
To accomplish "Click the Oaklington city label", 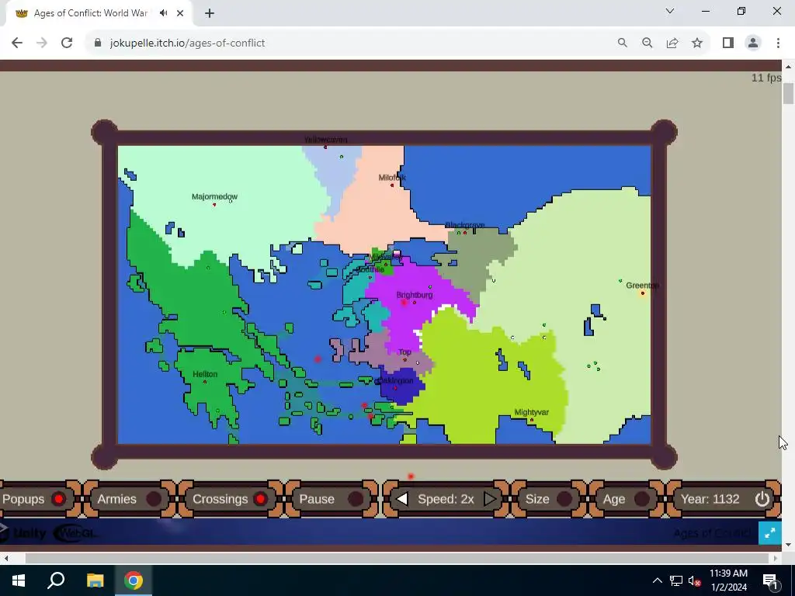I will coord(395,380).
